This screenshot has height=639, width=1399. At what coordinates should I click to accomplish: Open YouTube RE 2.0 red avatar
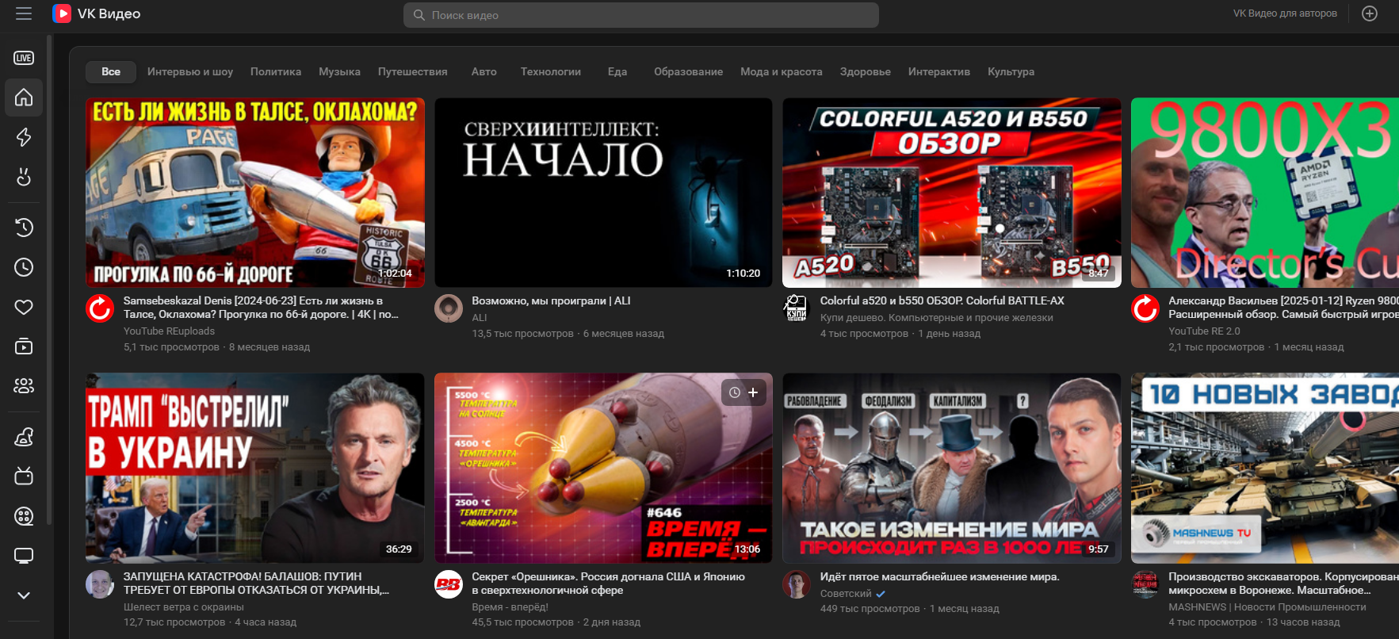(x=1145, y=308)
